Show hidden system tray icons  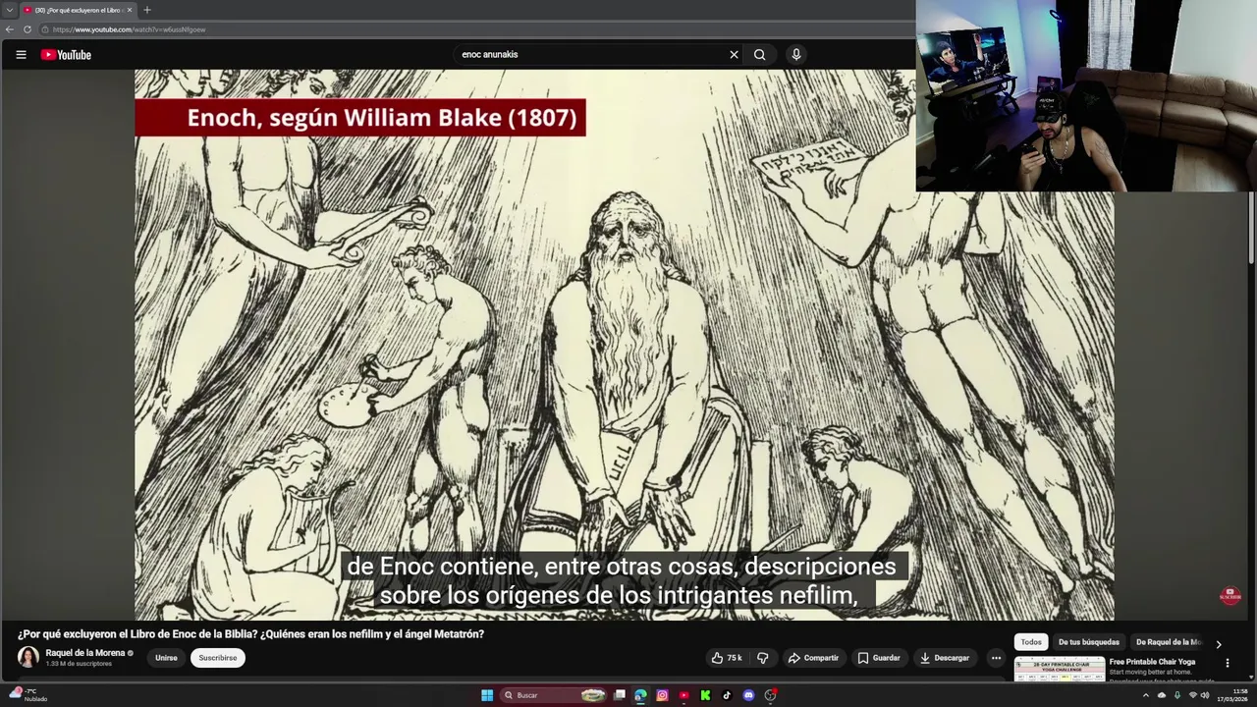1145,695
